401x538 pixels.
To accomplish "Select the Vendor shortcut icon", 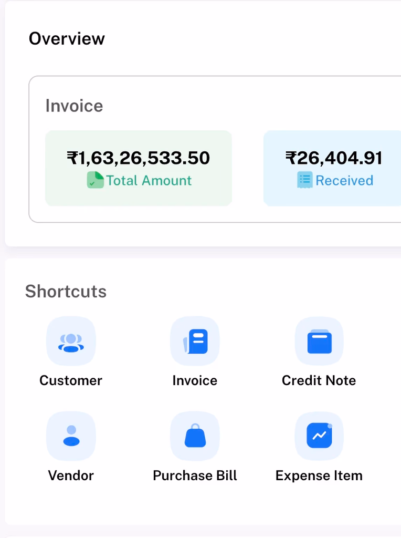I will [71, 436].
